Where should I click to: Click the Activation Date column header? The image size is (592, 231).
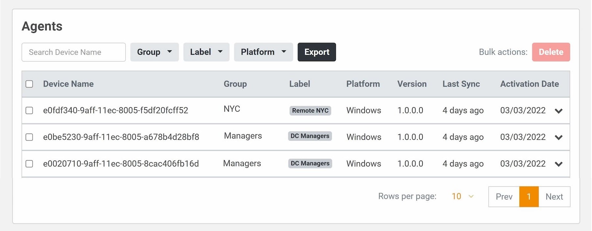(530, 84)
